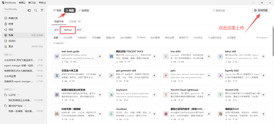
Task: Add Tencent Cloud Lighthouse skill
Action: (209, 95)
